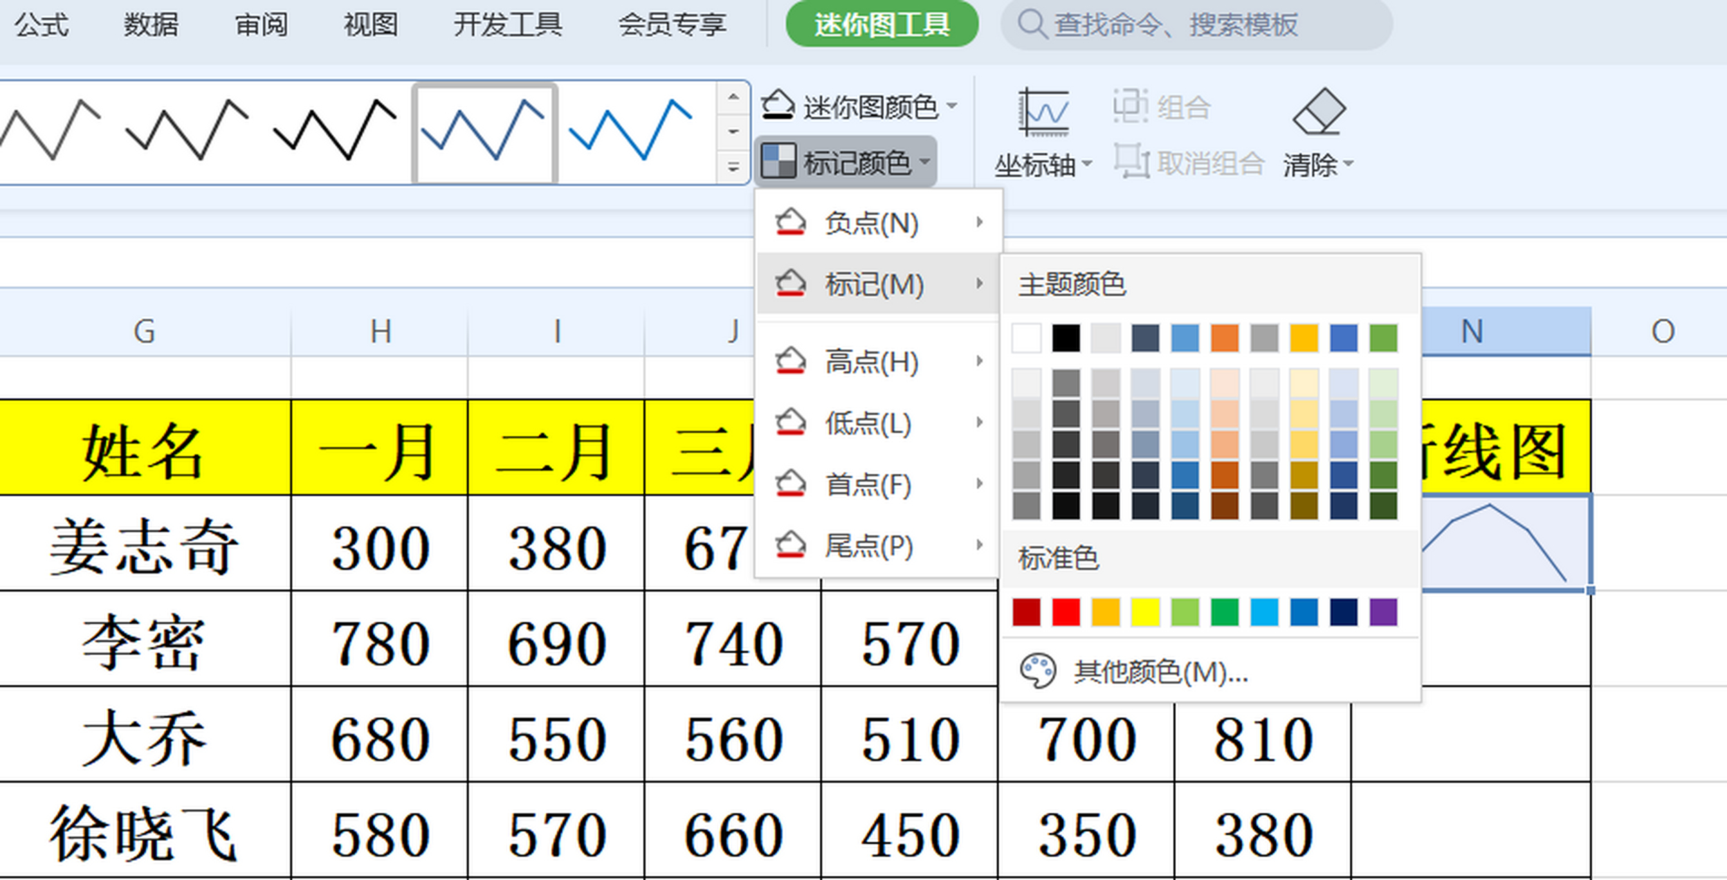
Task: Select column G header
Action: [x=144, y=331]
